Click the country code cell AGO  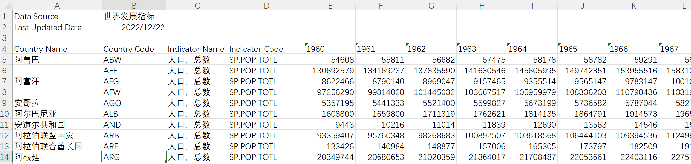point(134,103)
